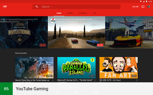Click the Forza Horizon 2 video title
The height and width of the screenshot is (95, 153).
point(75,19)
